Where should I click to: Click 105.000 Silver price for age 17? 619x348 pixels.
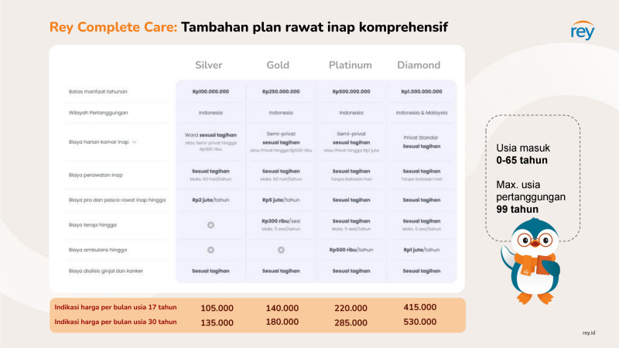point(217,308)
